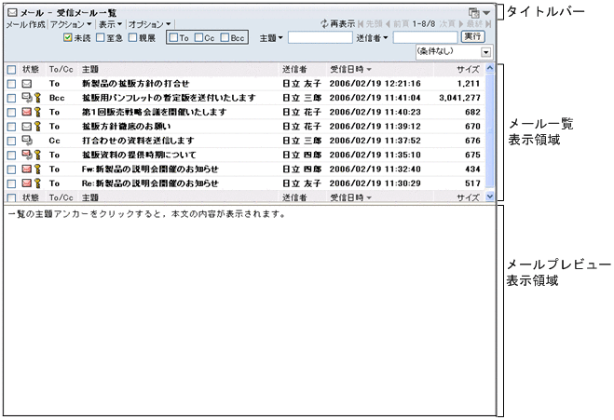Click key icon in Fw:新製品の説明会 row
This screenshot has width=614, height=420.
click(x=37, y=169)
